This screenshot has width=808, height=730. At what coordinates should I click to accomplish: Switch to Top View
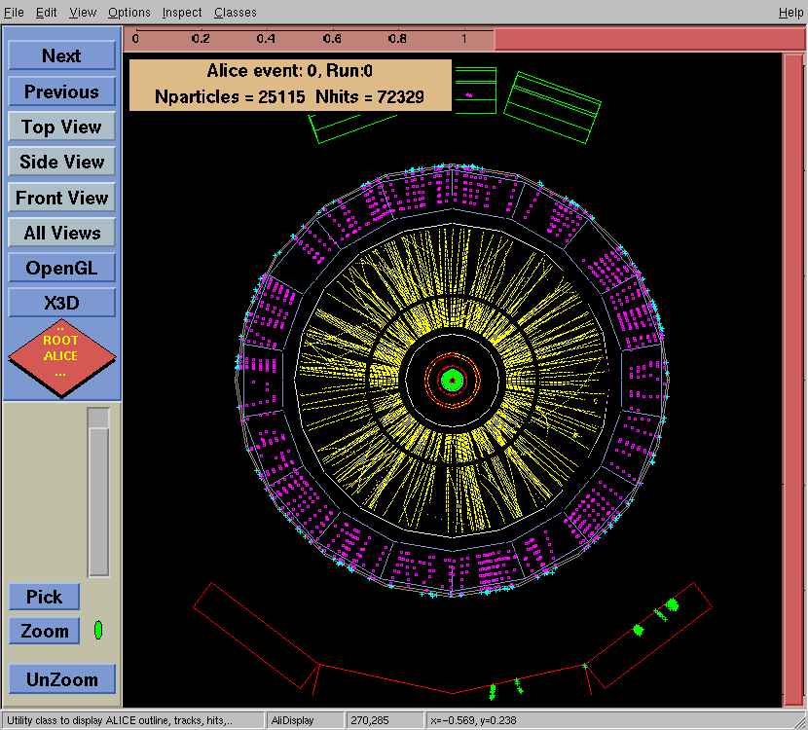click(61, 128)
